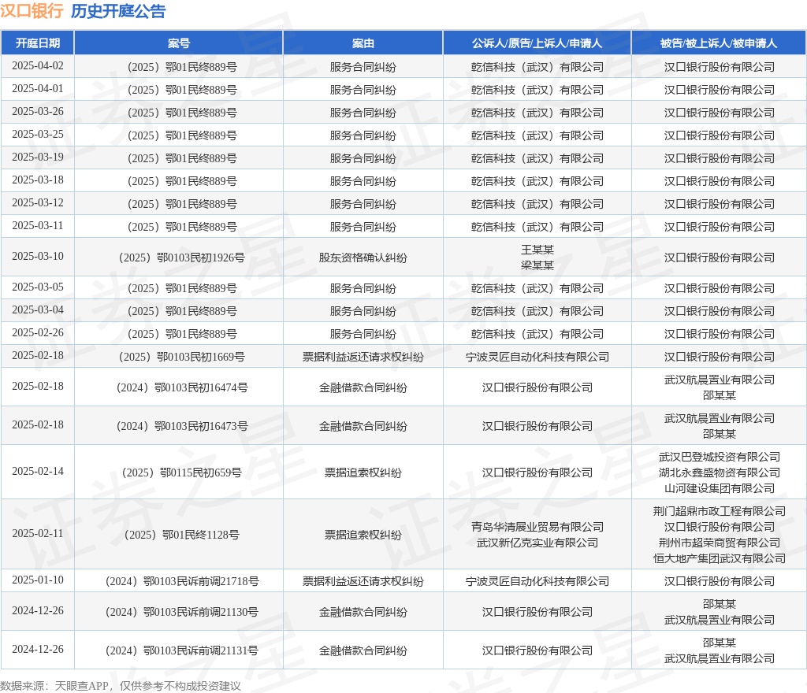Select the date 2025-04-01
Viewport: 807px width, 693px height.
pos(38,88)
